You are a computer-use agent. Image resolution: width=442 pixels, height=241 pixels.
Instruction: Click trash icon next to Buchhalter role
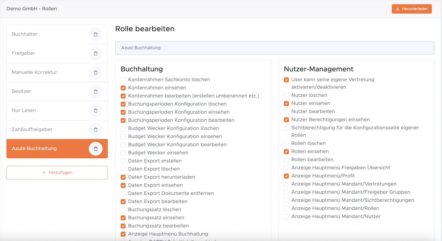point(95,35)
